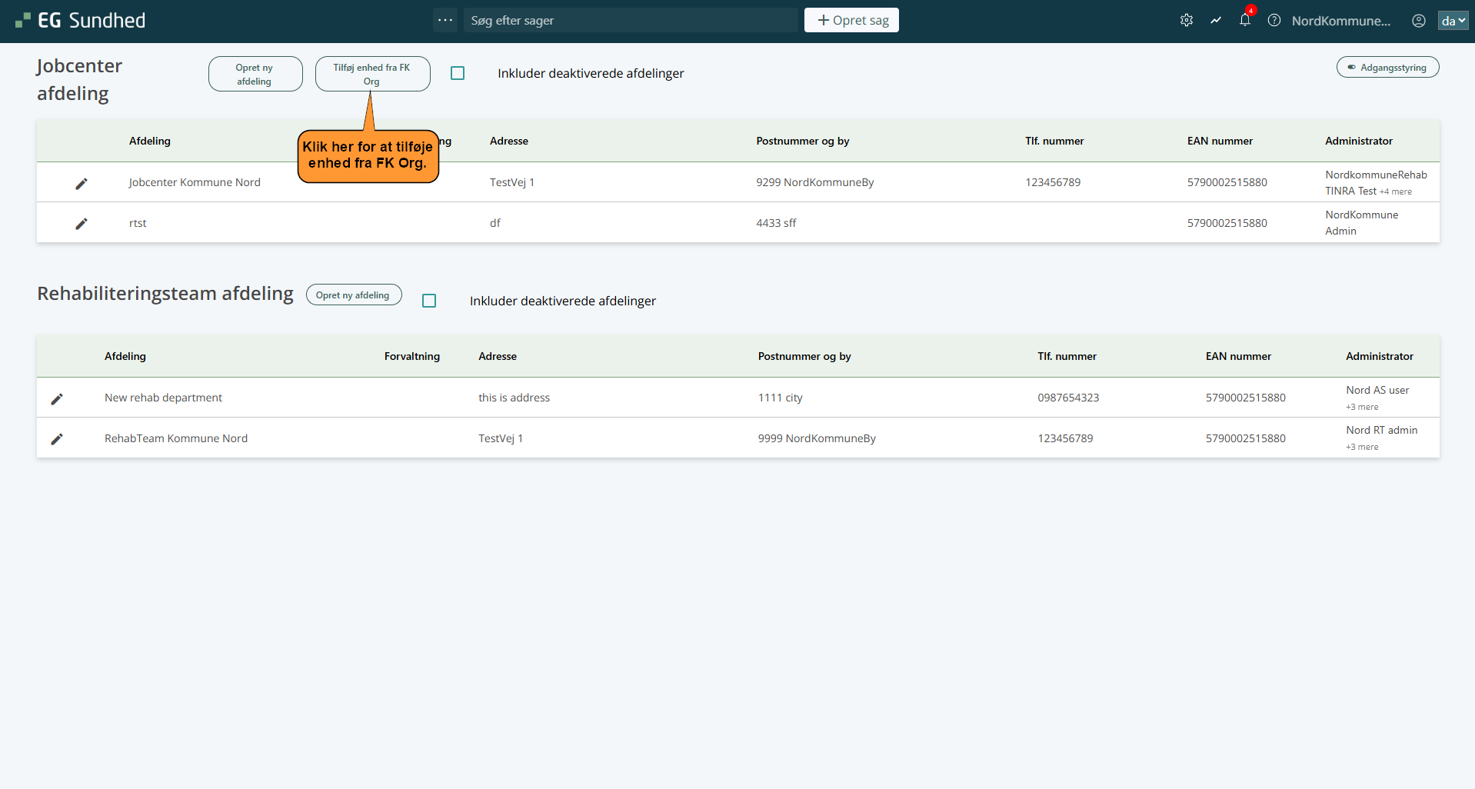Viewport: 1475px width, 789px height.
Task: Open the settings gear icon
Action: coord(1186,21)
